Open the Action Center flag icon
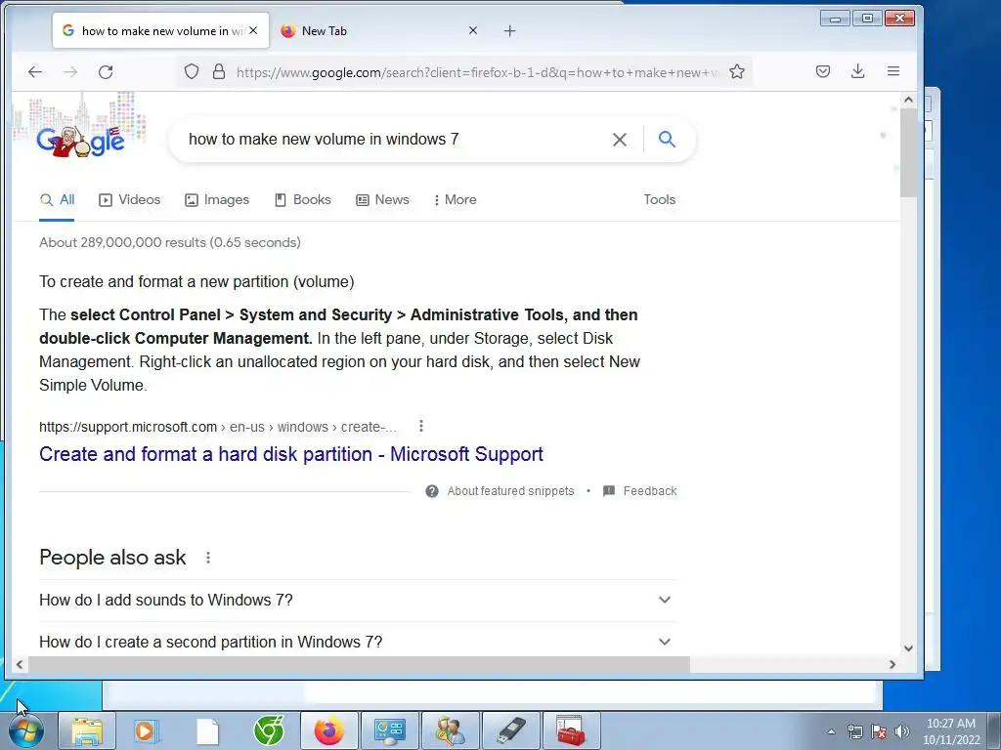The width and height of the screenshot is (1001, 750). pyautogui.click(x=879, y=731)
